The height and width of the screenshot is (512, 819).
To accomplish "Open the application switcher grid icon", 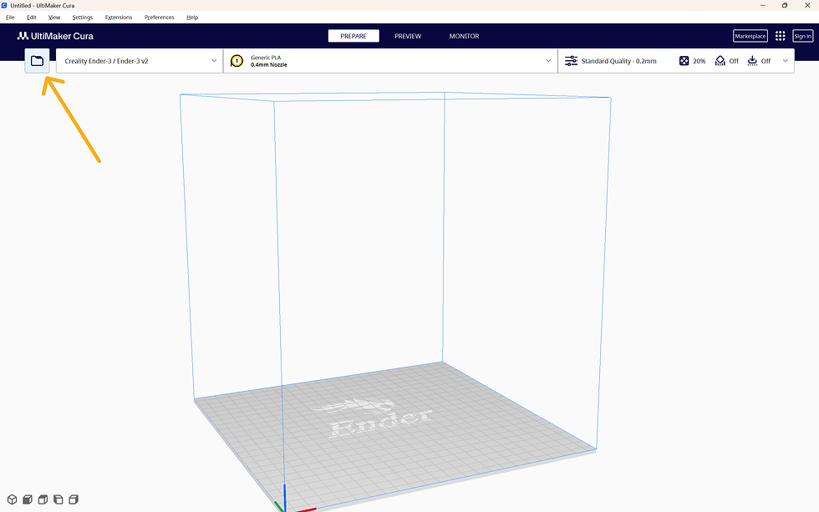I will (x=780, y=36).
